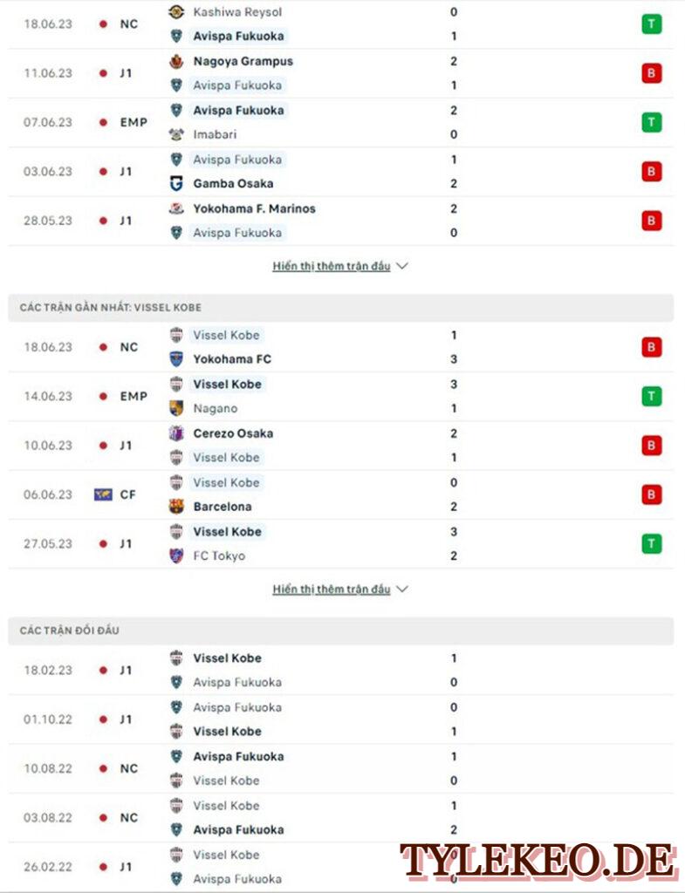This screenshot has width=685, height=893.
Task: Expand more Vissel Kobe matches via 'Hiển thị thêm trận đấu'
Action: (x=331, y=589)
